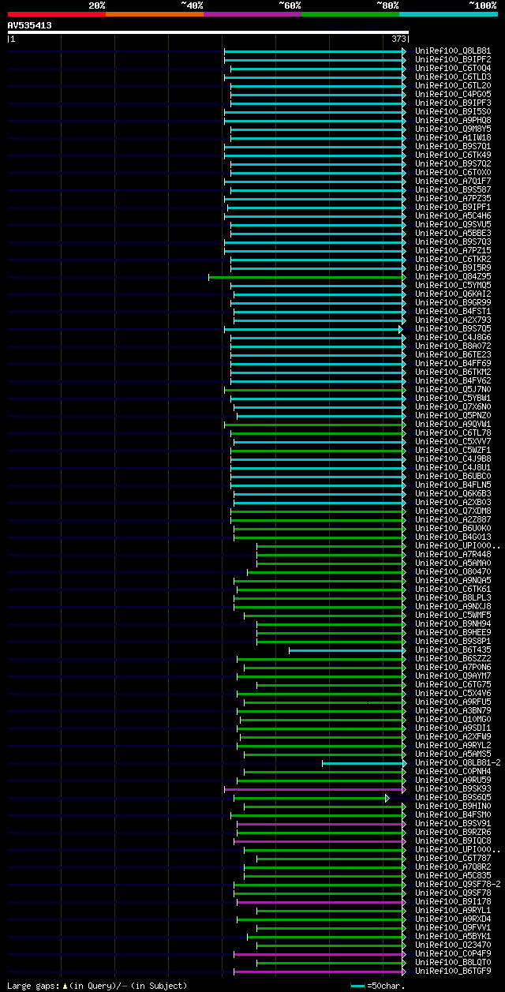Select the UniRef100_B9S587 entry
The height and width of the screenshot is (992, 505).
[x=453, y=190]
